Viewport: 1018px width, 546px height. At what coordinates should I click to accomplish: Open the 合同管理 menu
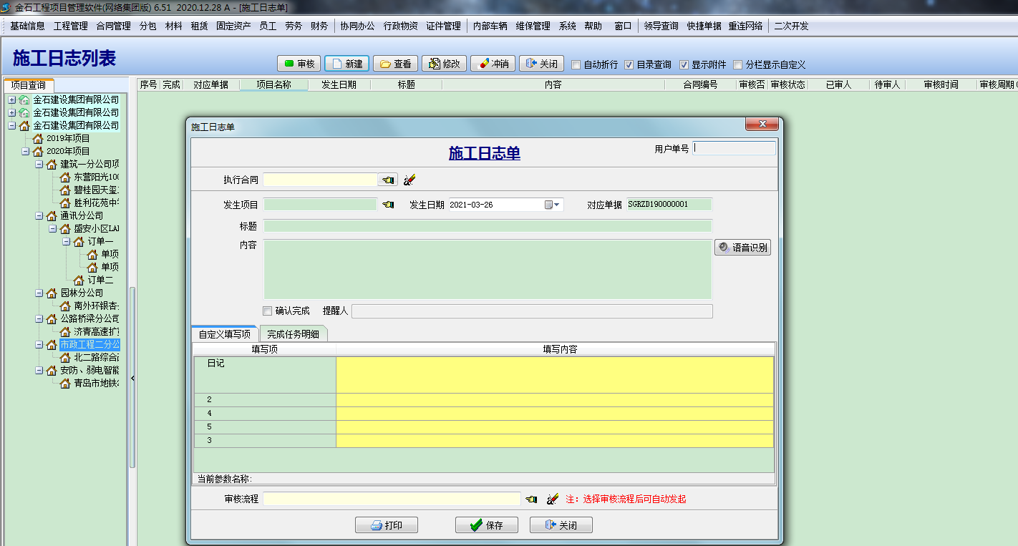click(x=113, y=26)
